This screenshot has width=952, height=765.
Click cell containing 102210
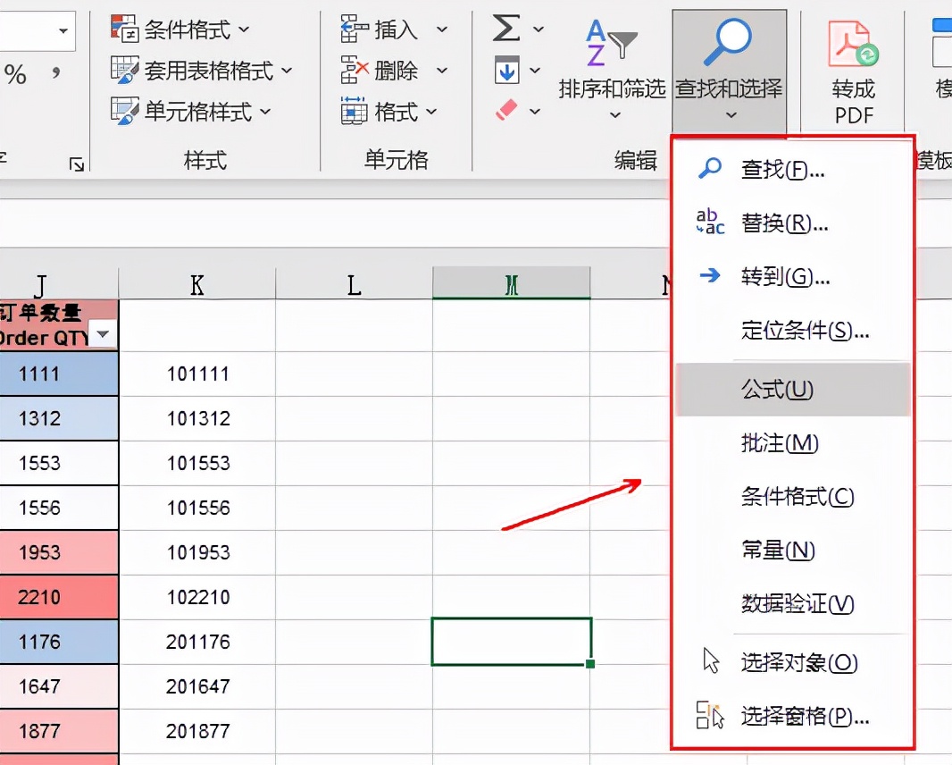[x=197, y=597]
